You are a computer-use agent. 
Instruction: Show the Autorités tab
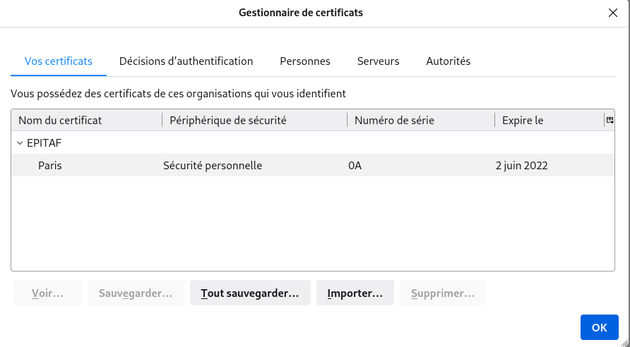click(x=448, y=61)
